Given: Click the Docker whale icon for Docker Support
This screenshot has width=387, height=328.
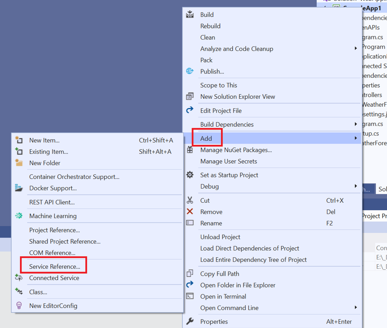Looking at the screenshot, I should (x=18, y=189).
